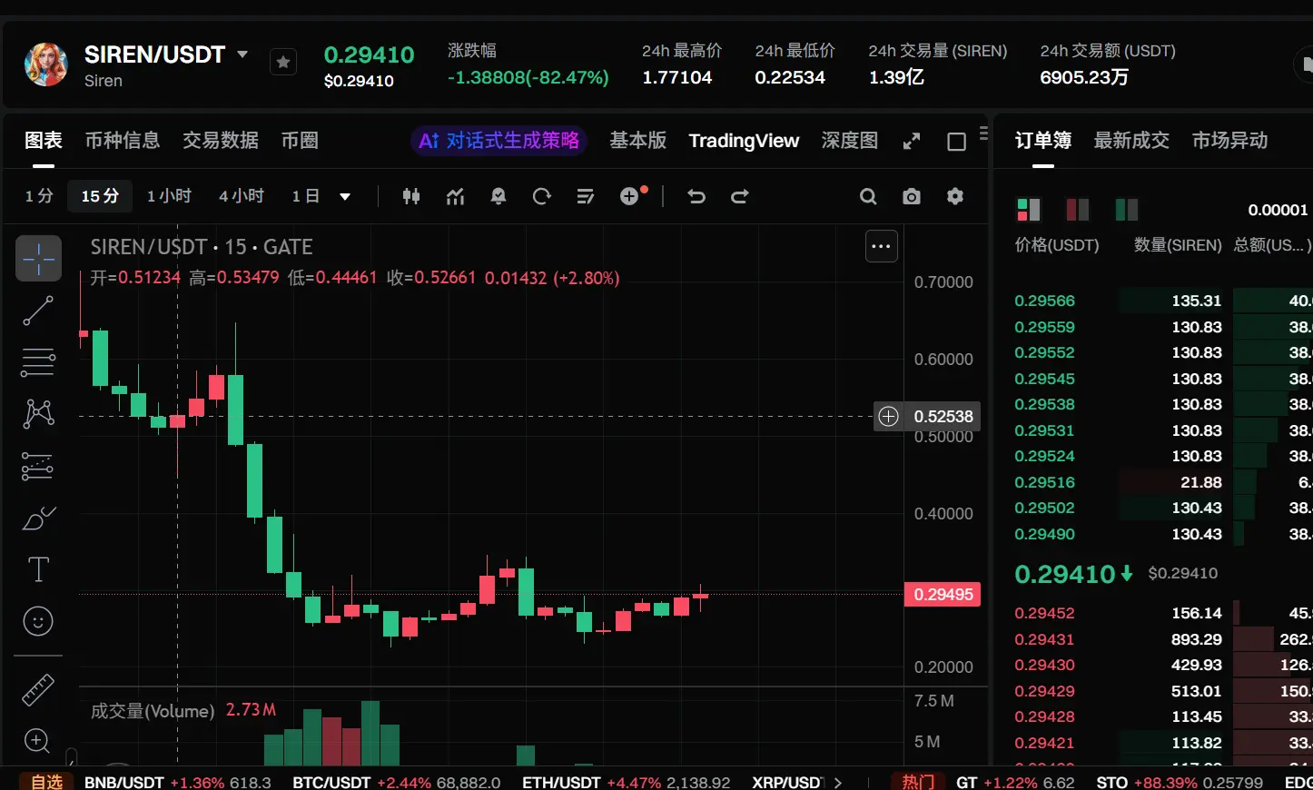The image size is (1313, 790).
Task: Click the crosshair price label plus button
Action: 888,416
